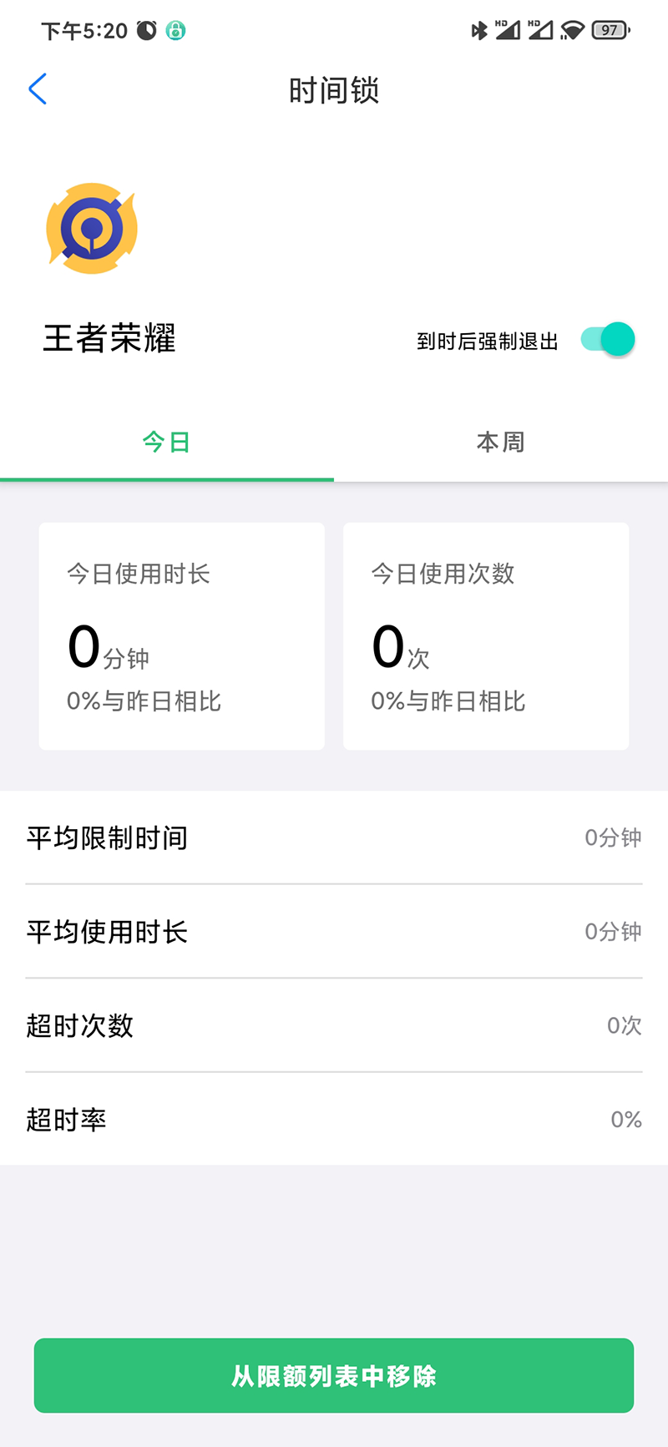Tap the Wi-Fi signal icon
The image size is (668, 1447).
coord(572,31)
